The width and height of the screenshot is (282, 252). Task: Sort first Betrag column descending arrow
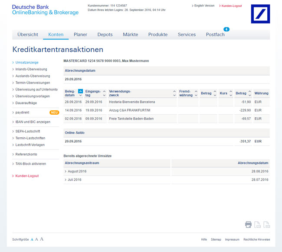tap(215, 95)
